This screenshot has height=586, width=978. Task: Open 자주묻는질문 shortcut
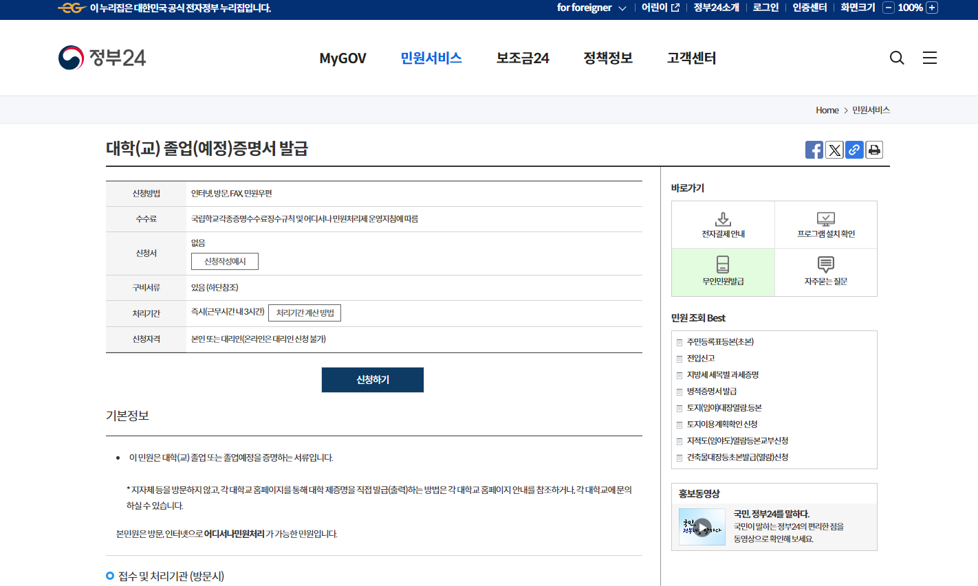825,272
